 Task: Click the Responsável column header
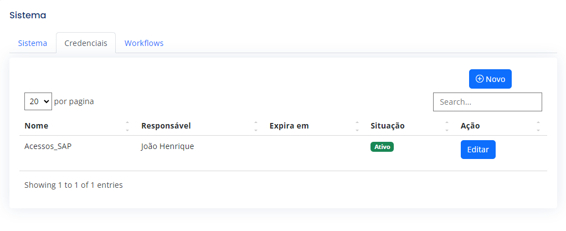coord(166,126)
